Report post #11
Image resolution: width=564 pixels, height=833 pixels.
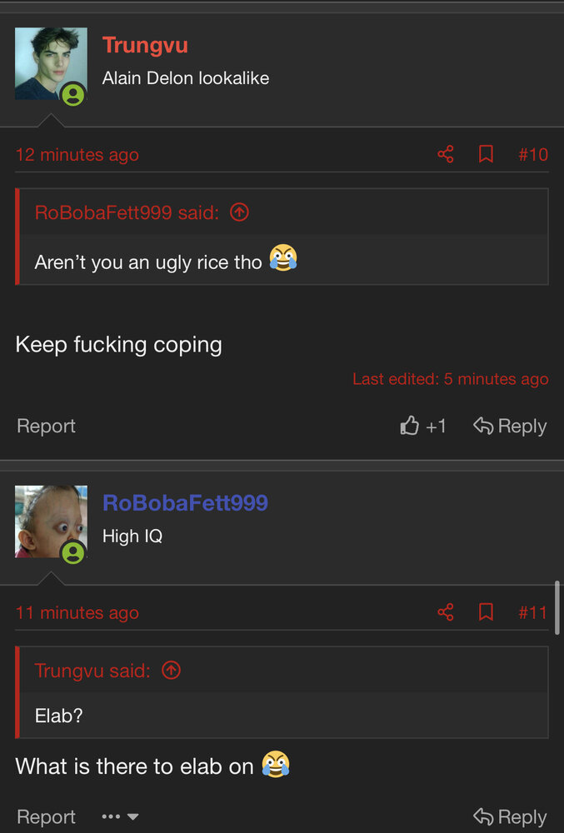tap(46, 816)
